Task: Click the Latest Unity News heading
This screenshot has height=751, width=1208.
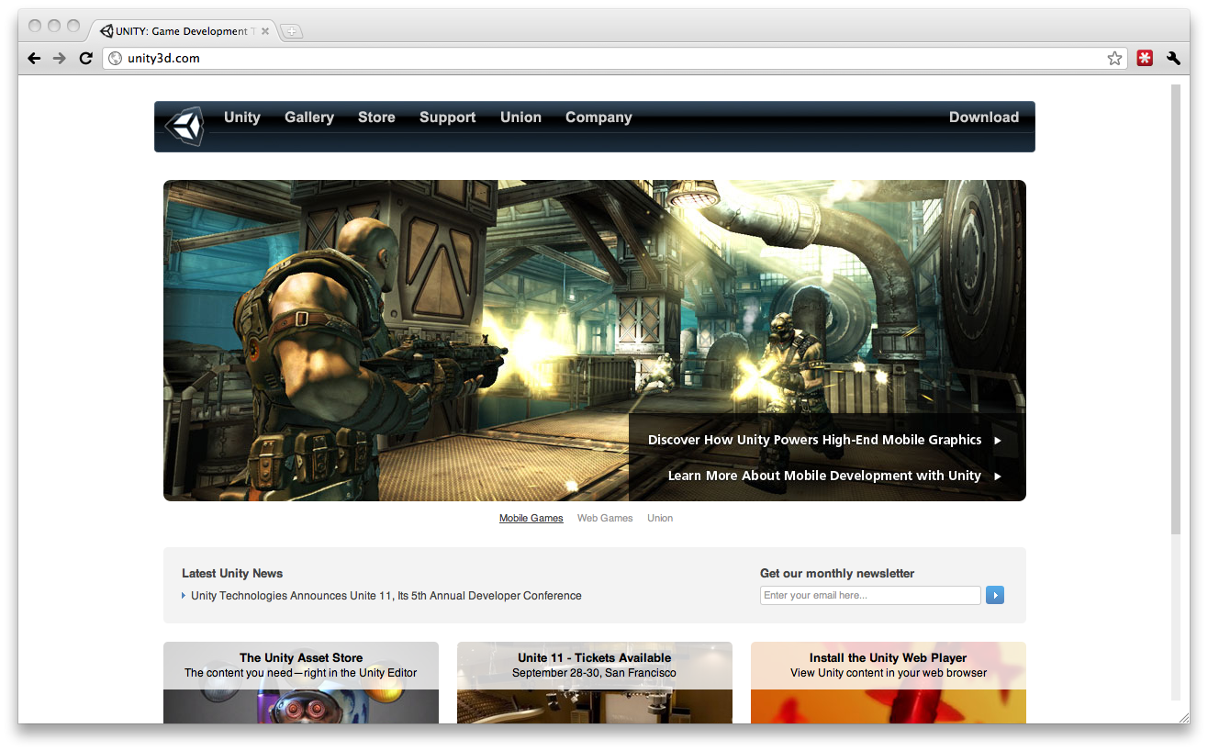Action: coord(232,573)
